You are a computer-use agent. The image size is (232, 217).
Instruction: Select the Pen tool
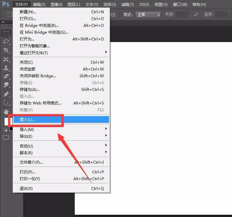click(x=6, y=94)
